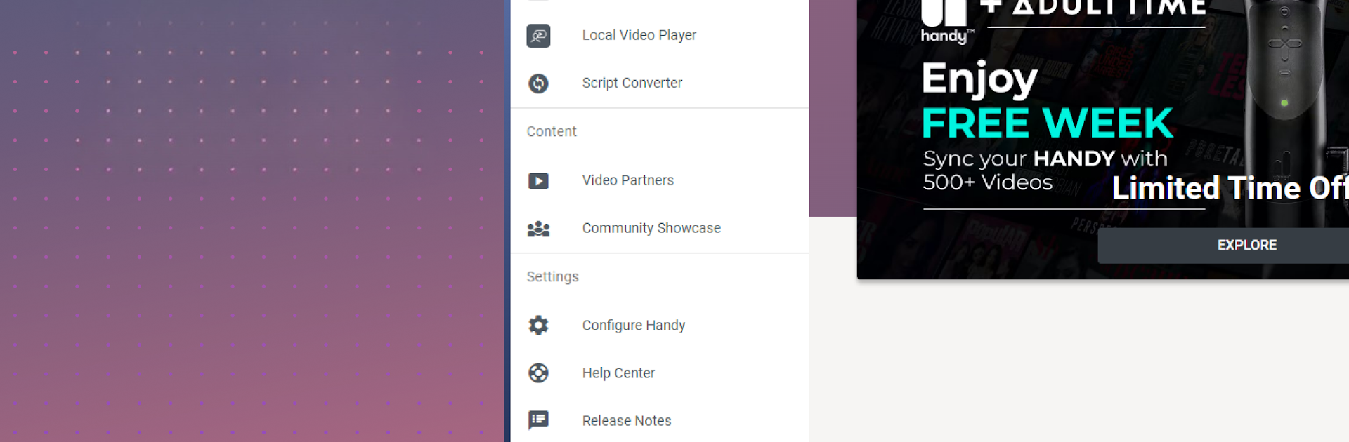Click the Community Showcase people icon
The width and height of the screenshot is (1349, 442).
[x=538, y=229]
